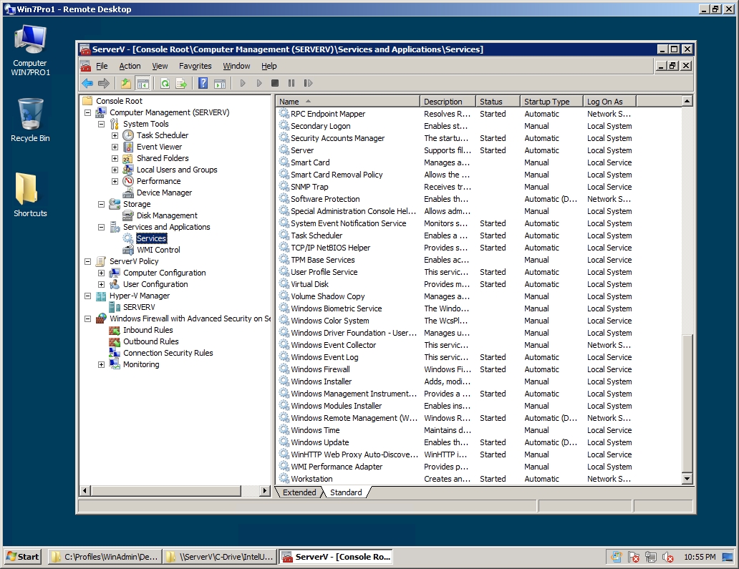Select Device Manager in the tree
Screen dimensions: 739x569
pos(164,193)
